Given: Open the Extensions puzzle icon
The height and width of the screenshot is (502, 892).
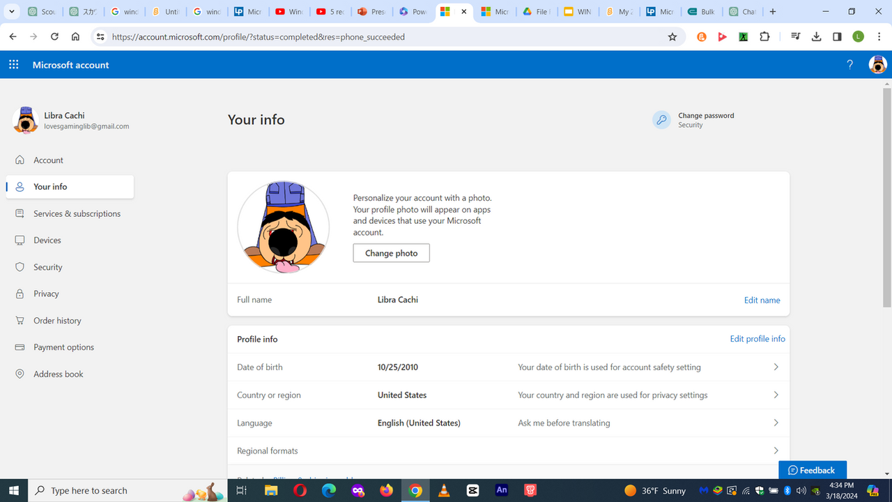Looking at the screenshot, I should point(764,37).
